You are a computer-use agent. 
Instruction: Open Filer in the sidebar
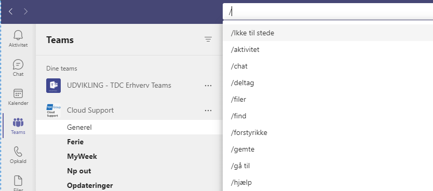(x=18, y=183)
